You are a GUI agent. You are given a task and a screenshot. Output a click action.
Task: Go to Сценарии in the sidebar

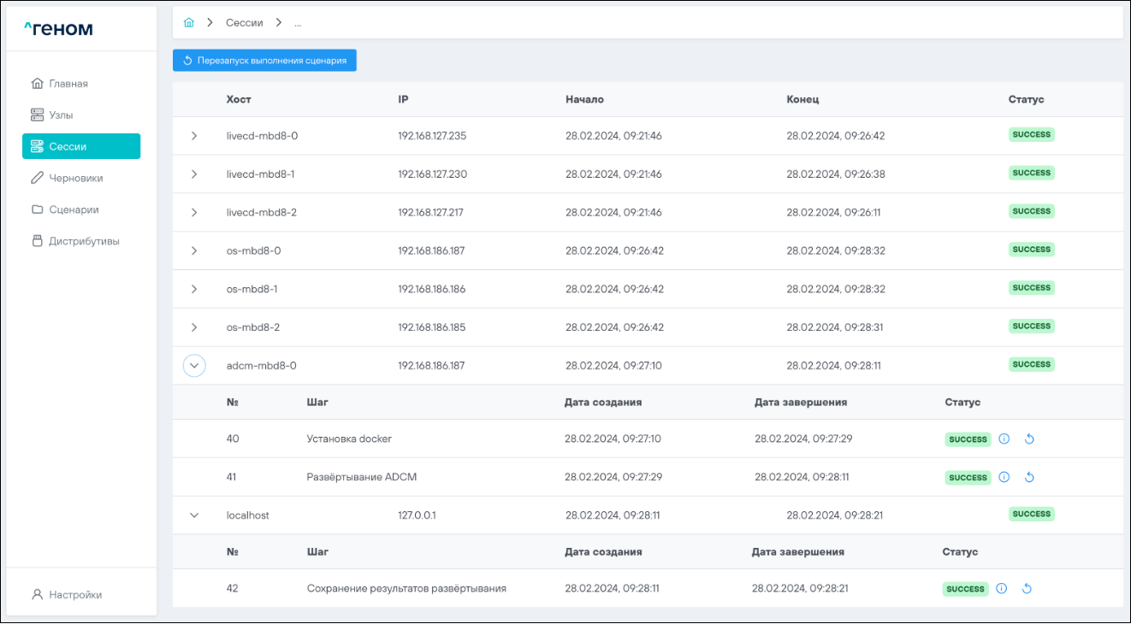click(x=74, y=209)
